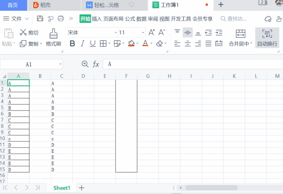
Task: Click the fx insert function icon
Action: (96, 64)
